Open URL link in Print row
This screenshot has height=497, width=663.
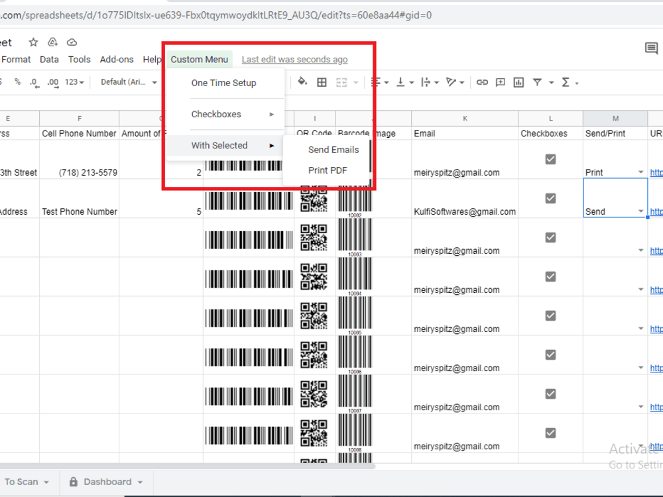[x=656, y=172]
